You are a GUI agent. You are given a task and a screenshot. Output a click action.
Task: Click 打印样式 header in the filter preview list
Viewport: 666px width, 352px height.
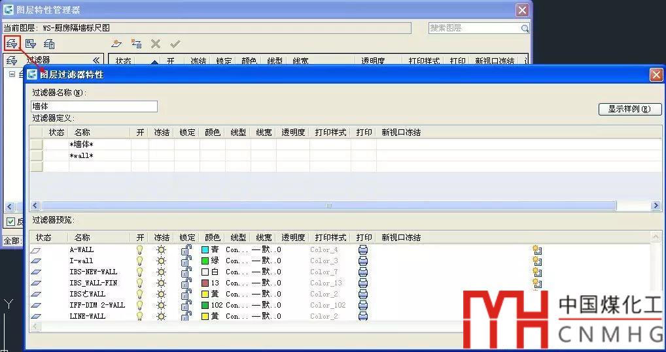pos(330,238)
